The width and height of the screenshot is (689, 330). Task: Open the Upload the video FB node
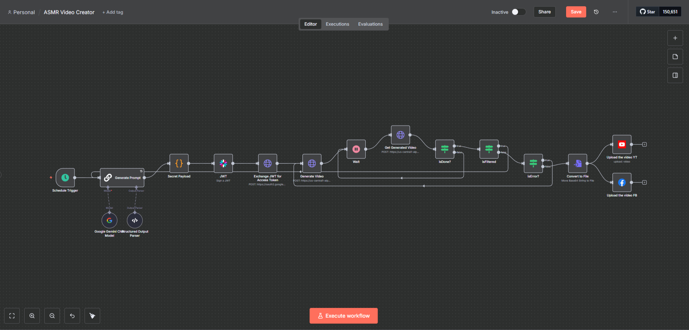[622, 182]
